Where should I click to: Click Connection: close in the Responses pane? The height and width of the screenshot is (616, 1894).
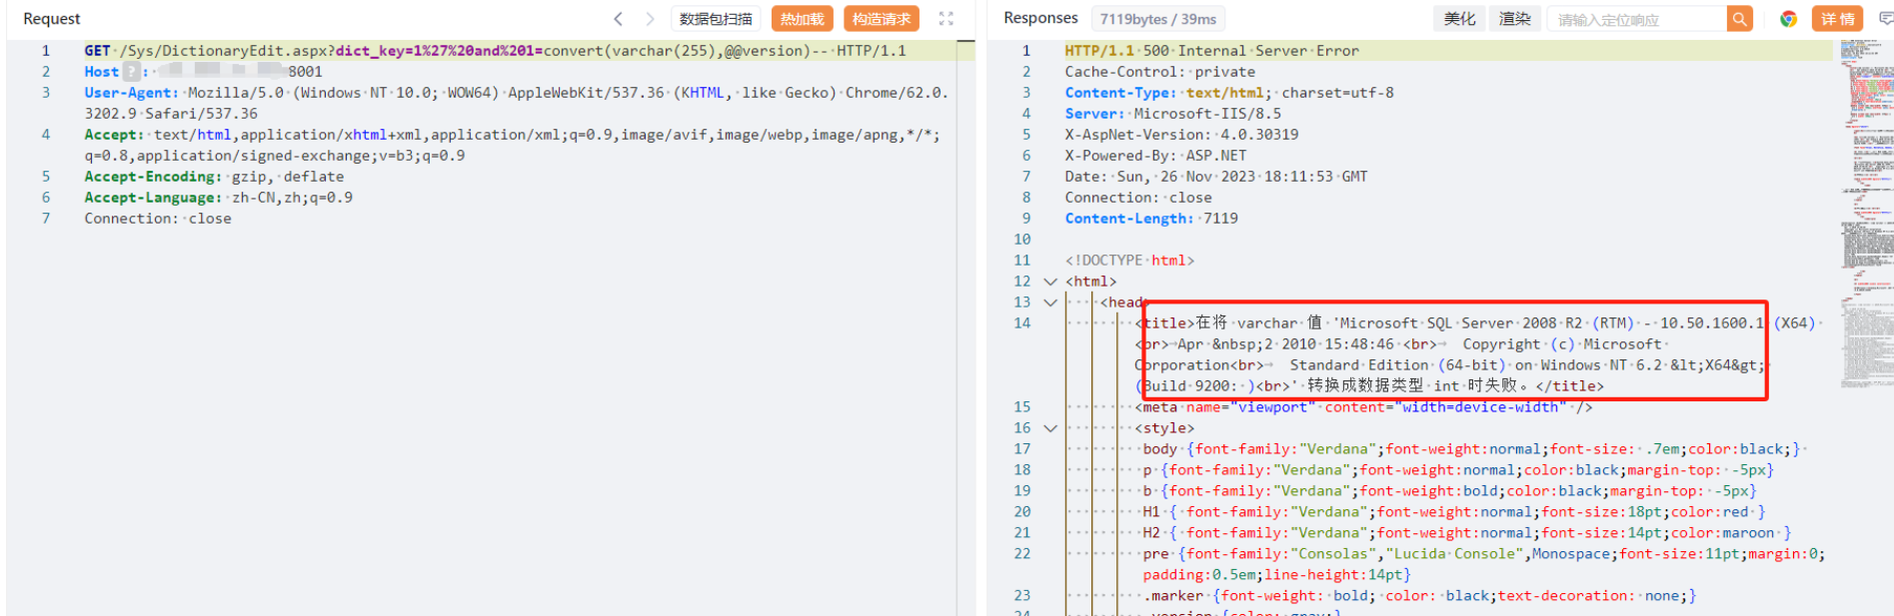pyautogui.click(x=1138, y=198)
